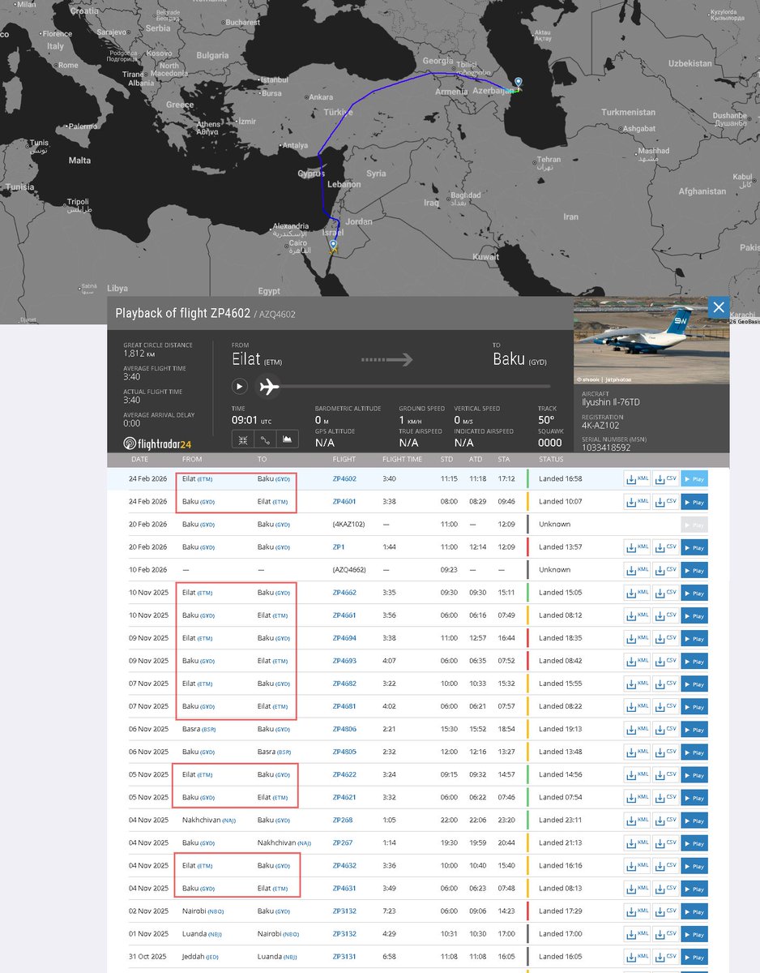Play back flight ZP4661
This screenshot has height=973, width=760.
(x=694, y=615)
